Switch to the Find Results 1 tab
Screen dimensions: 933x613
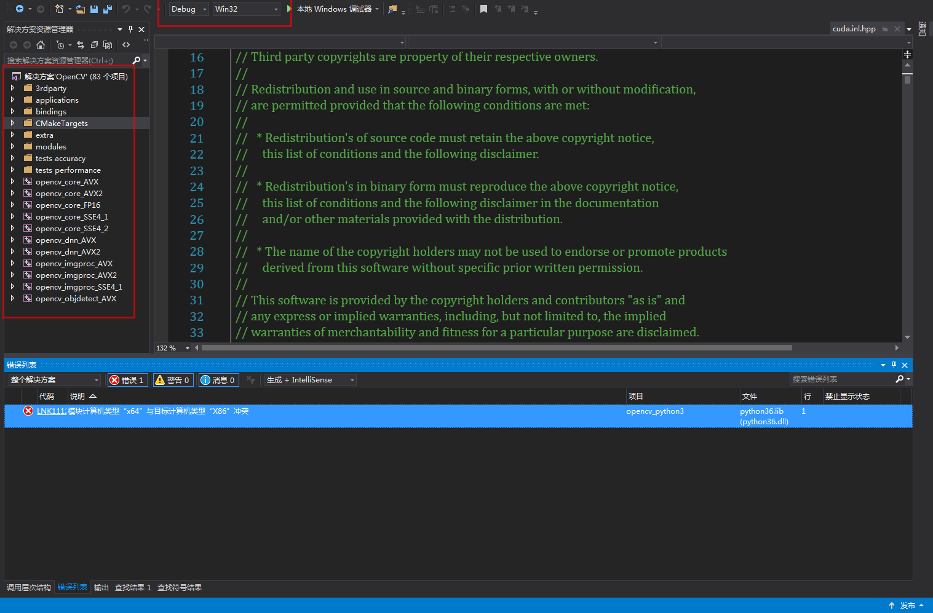pos(133,587)
